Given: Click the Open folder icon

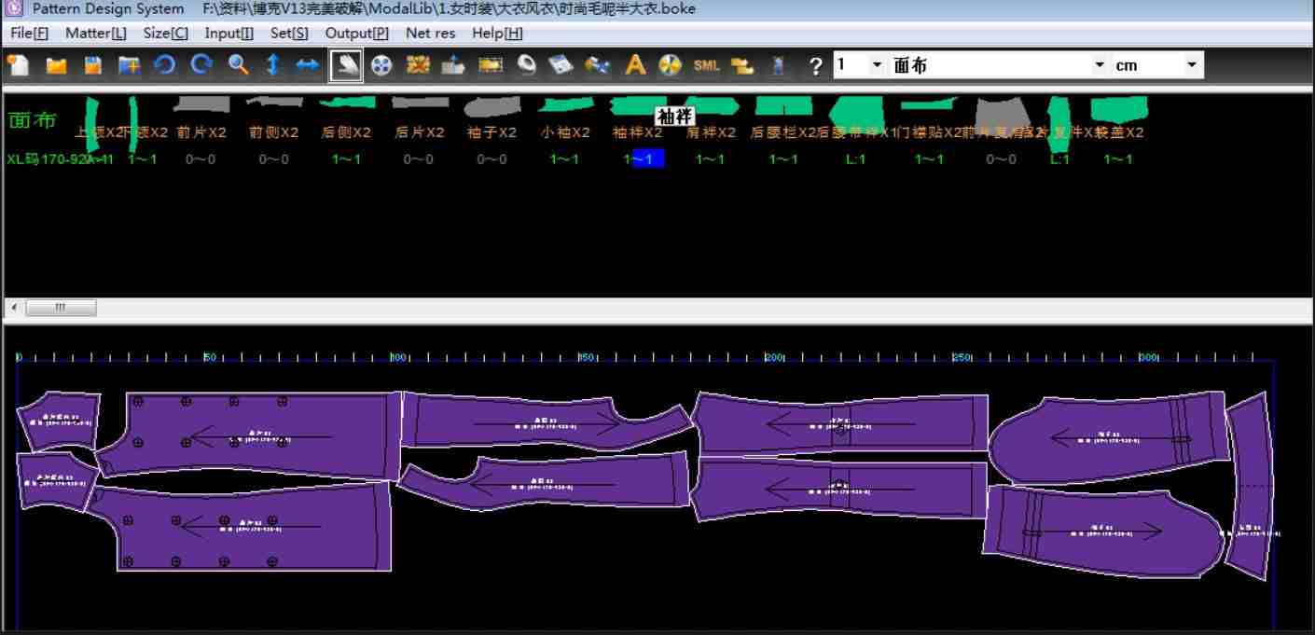Looking at the screenshot, I should 56,65.
